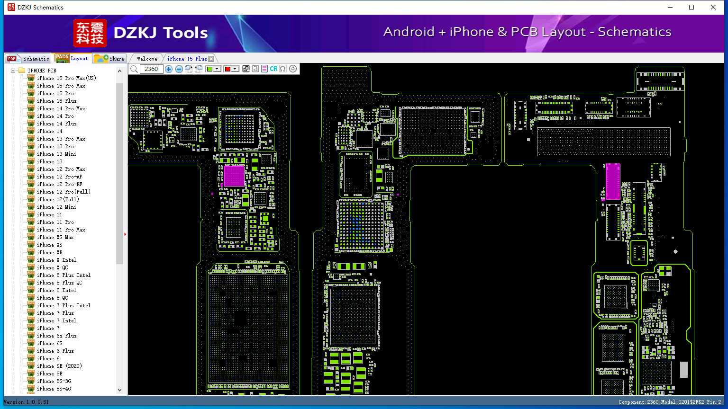Screen dimensions: 728x409
Task: Open the Share tab
Action: click(109, 59)
